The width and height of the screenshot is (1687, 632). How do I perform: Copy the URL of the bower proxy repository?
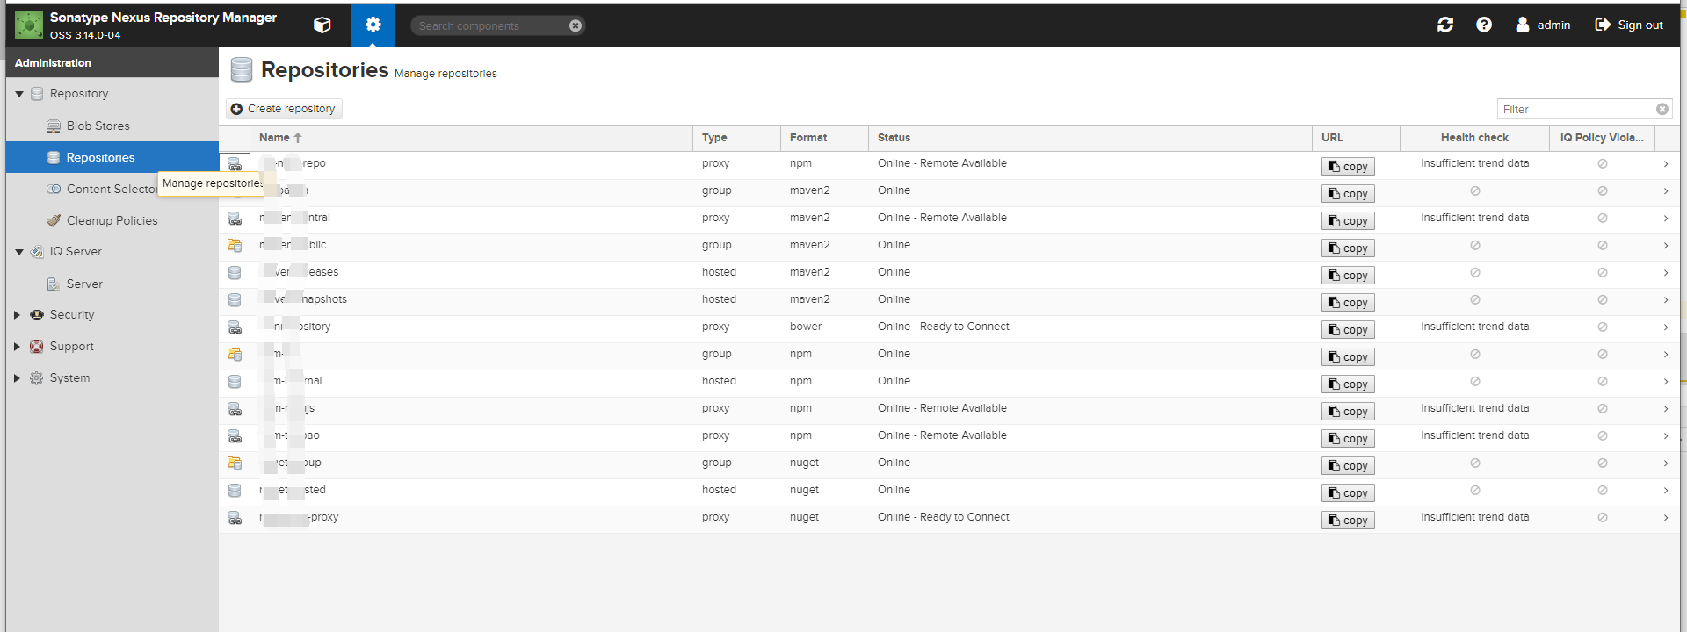(1348, 330)
